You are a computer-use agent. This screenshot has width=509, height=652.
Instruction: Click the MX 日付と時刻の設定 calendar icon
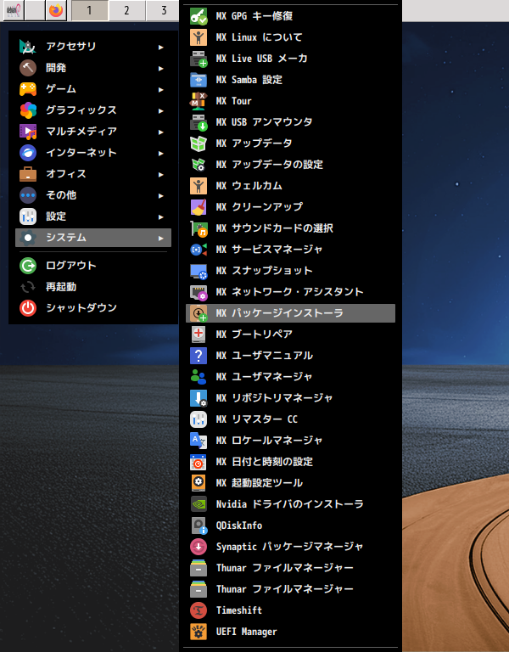tap(199, 462)
